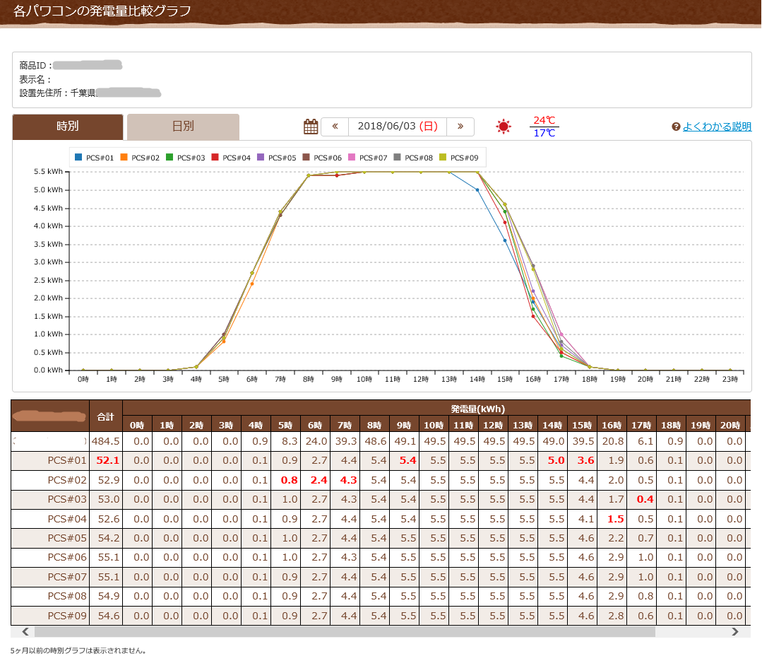Viewport: 762px width, 661px height.
Task: Select the PCS#01 row label
Action: point(67,461)
